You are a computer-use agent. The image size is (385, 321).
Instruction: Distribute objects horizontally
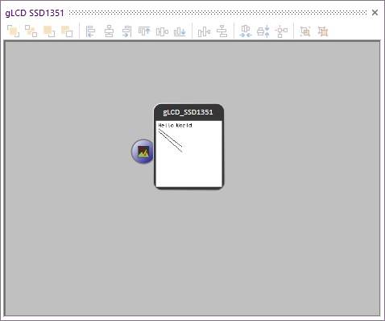[204, 31]
